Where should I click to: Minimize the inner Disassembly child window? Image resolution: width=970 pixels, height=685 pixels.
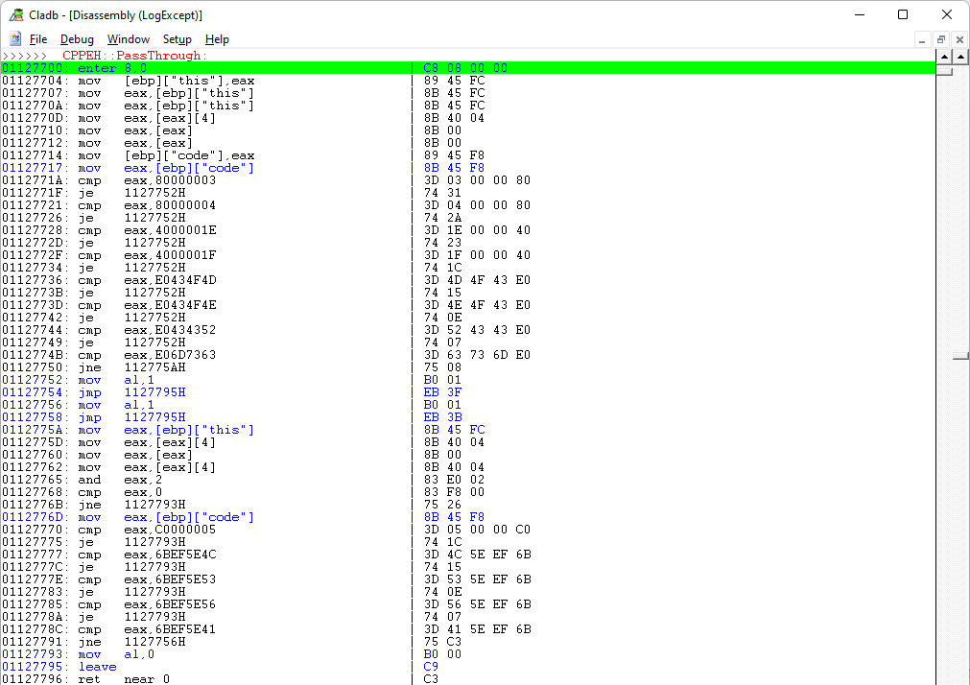click(x=922, y=39)
